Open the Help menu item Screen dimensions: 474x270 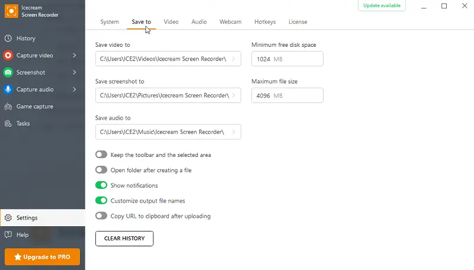click(x=23, y=234)
